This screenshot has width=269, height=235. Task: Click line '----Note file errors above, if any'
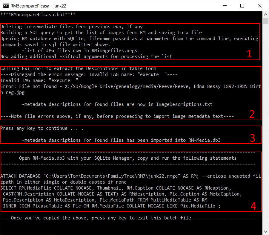coord(117,116)
